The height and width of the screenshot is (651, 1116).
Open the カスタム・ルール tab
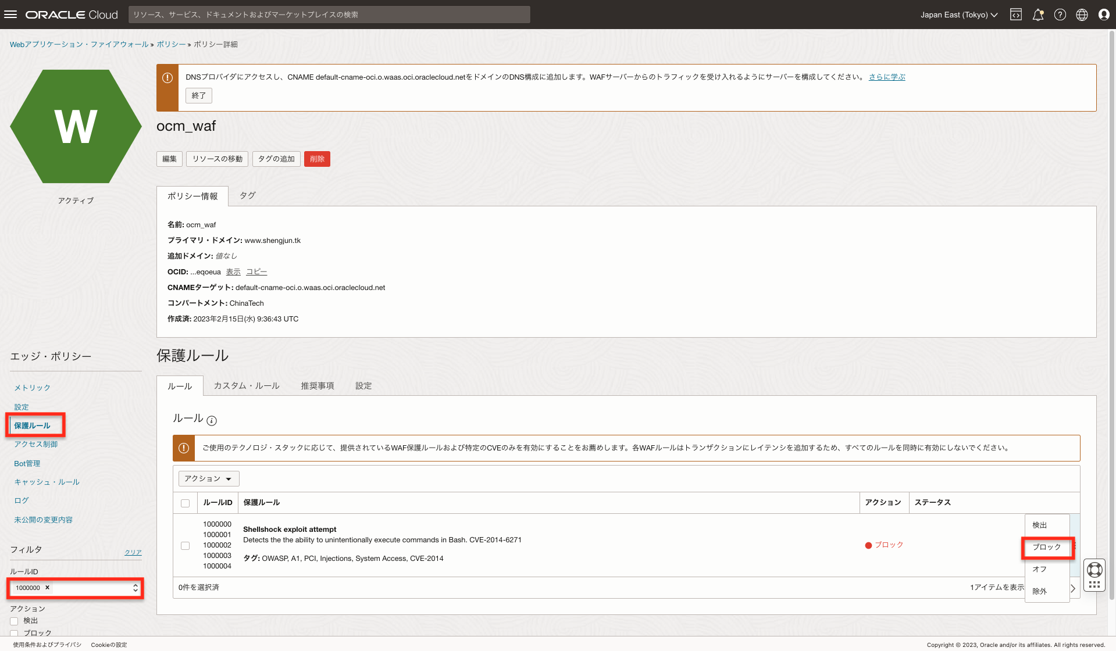coord(247,386)
